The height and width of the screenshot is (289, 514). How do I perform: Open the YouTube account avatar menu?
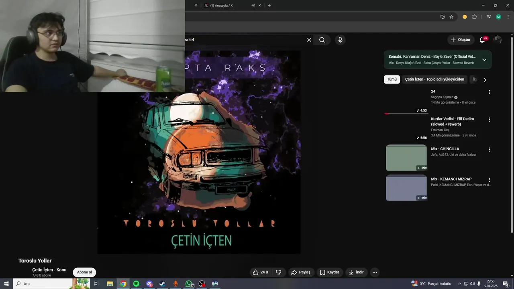pos(498,40)
